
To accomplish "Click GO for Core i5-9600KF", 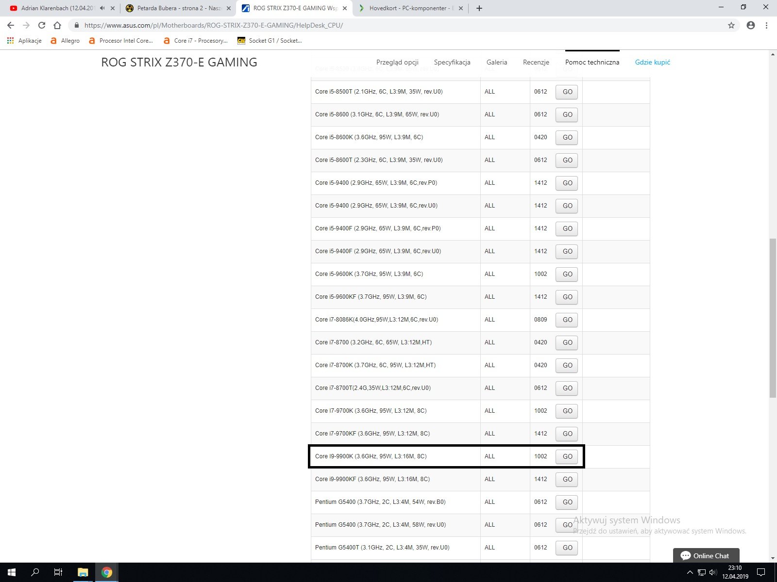I will point(567,297).
